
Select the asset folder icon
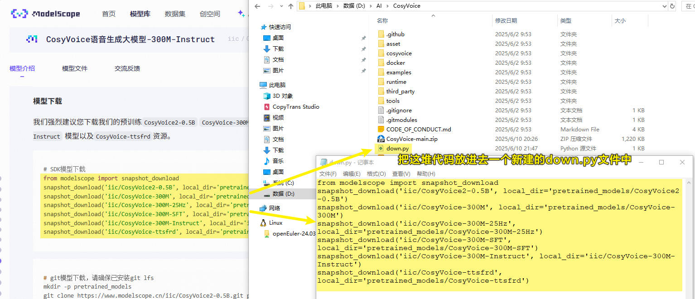[x=381, y=43]
